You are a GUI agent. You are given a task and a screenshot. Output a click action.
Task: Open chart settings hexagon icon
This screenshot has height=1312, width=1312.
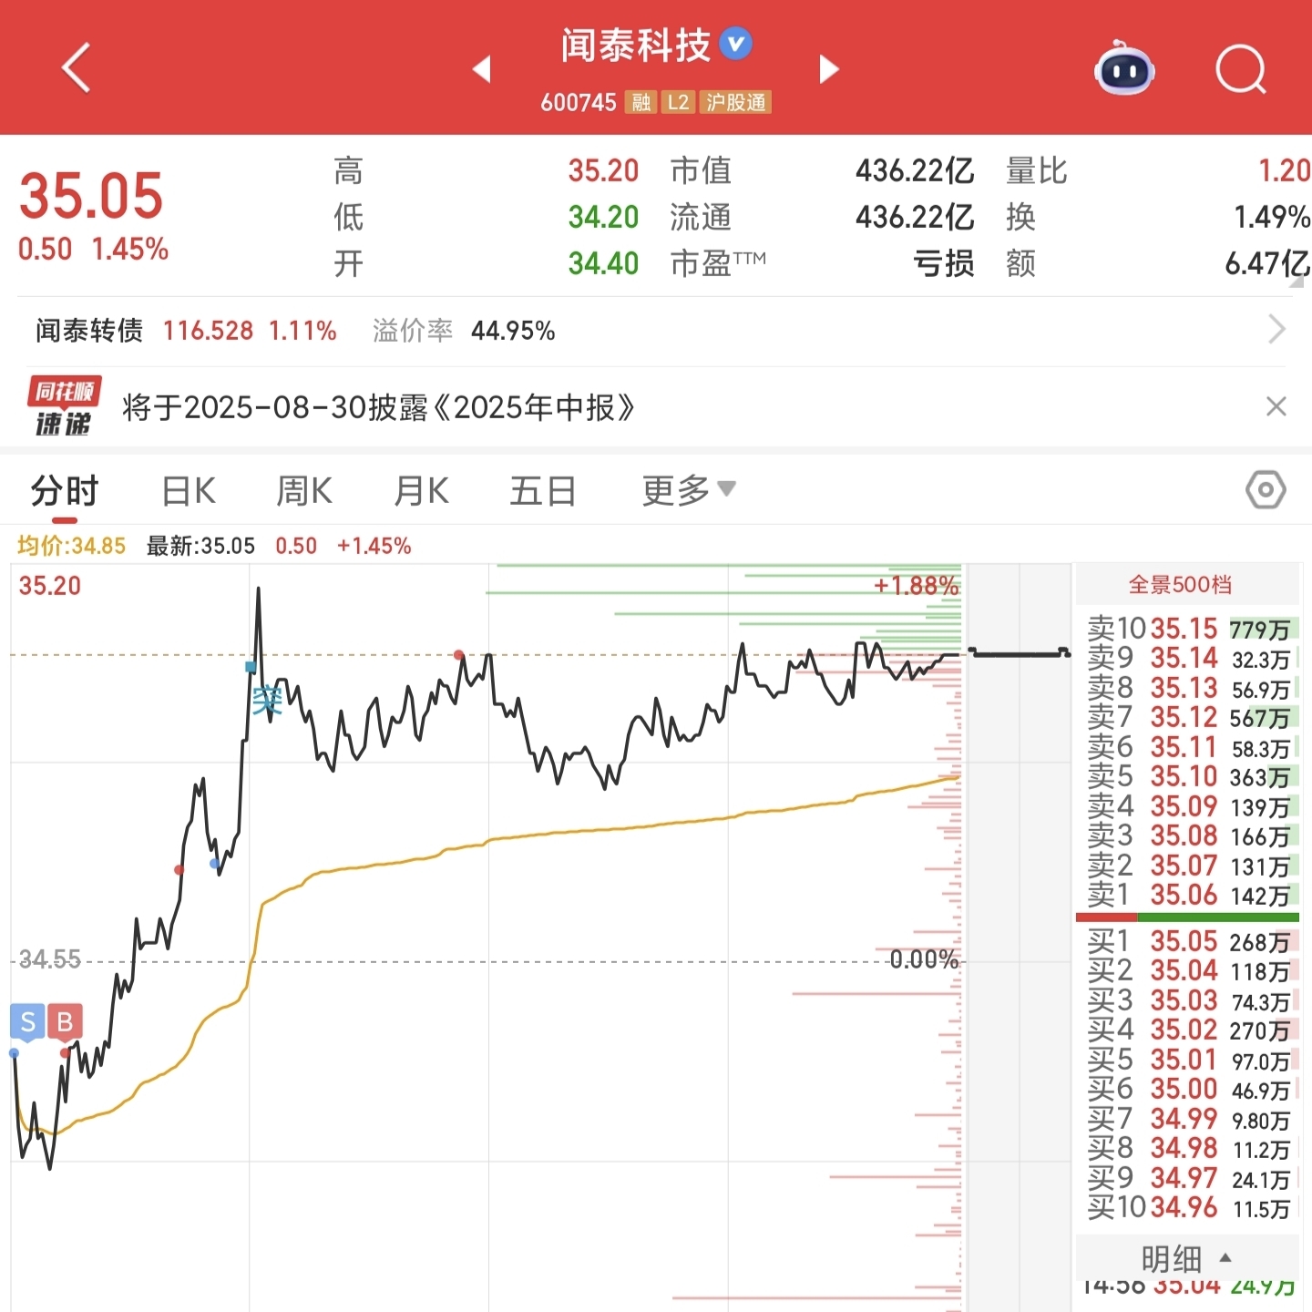click(x=1266, y=490)
